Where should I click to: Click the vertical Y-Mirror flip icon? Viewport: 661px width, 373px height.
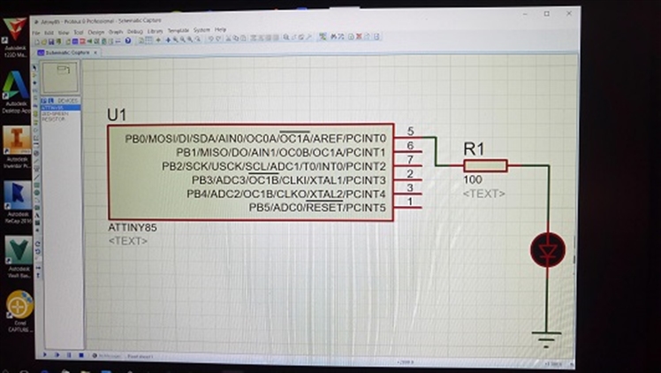point(38,274)
